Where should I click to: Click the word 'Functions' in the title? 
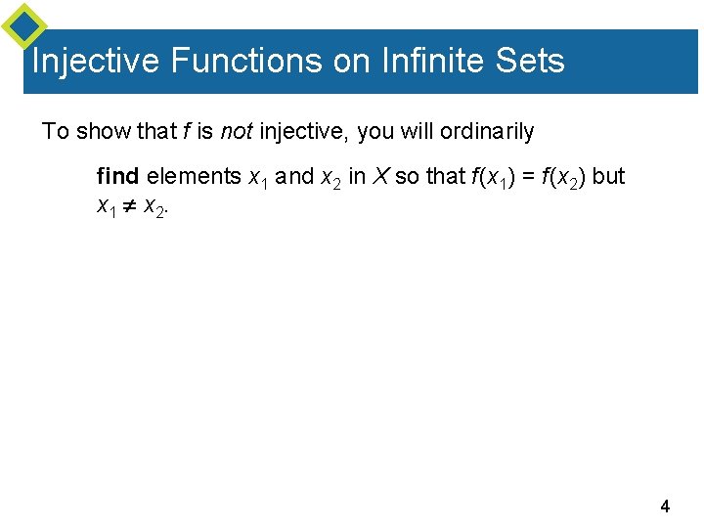(x=246, y=61)
